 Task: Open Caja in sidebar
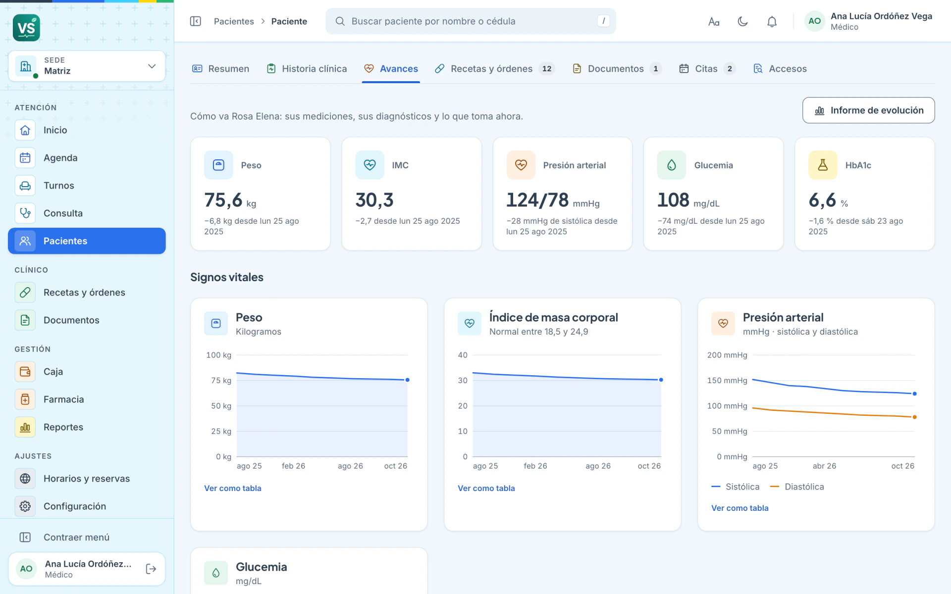point(87,372)
